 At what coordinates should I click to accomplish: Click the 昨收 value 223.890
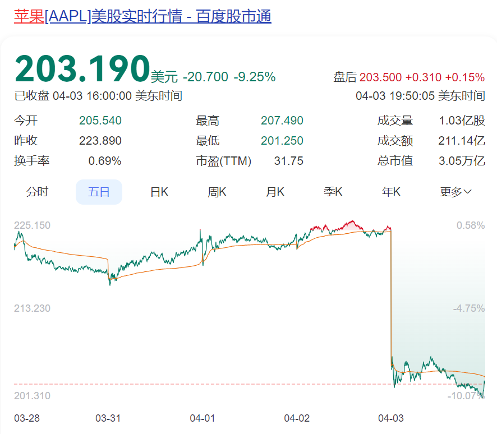click(100, 141)
